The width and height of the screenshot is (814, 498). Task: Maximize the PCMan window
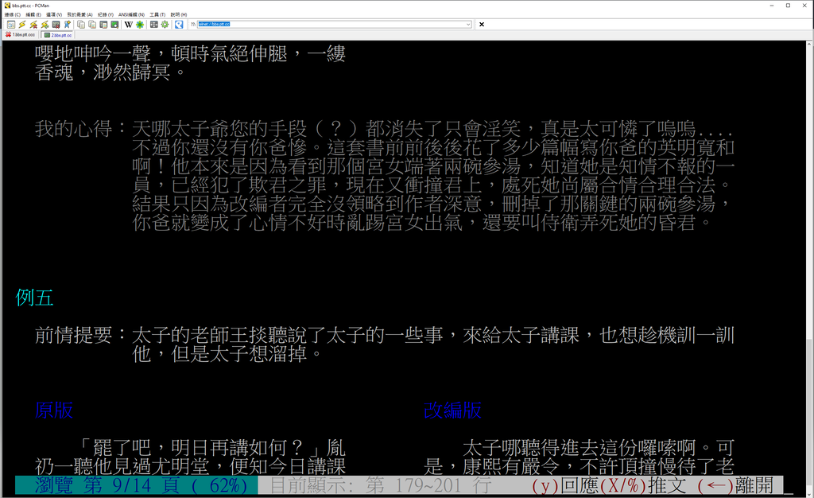click(788, 6)
